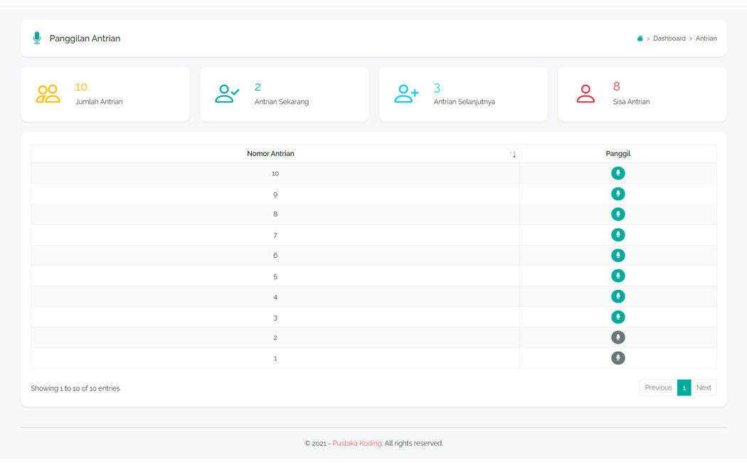747x463 pixels.
Task: Click the Antrian Selanjutnya add-person icon
Action: tap(406, 93)
